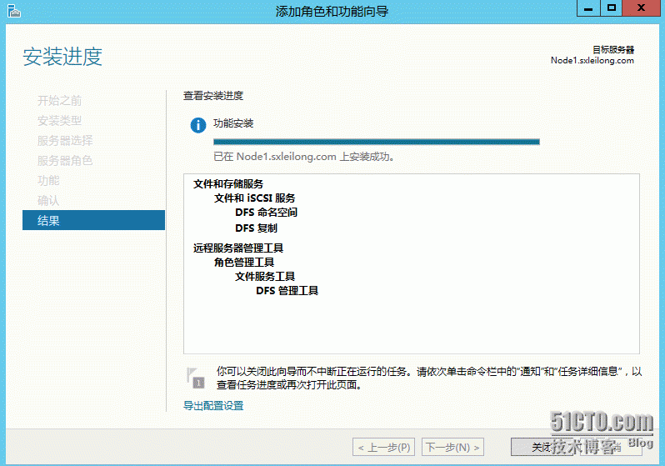Click target server name Node1.sxleilong.com at top right

592,60
